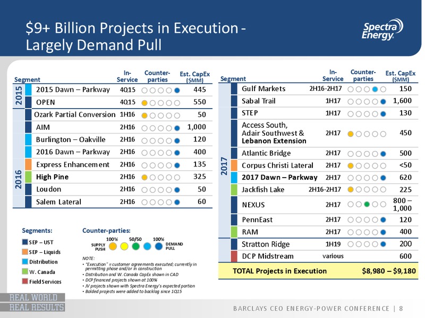Click the 'Express Enhancement' project name
The width and height of the screenshot is (425, 318).
click(x=73, y=164)
